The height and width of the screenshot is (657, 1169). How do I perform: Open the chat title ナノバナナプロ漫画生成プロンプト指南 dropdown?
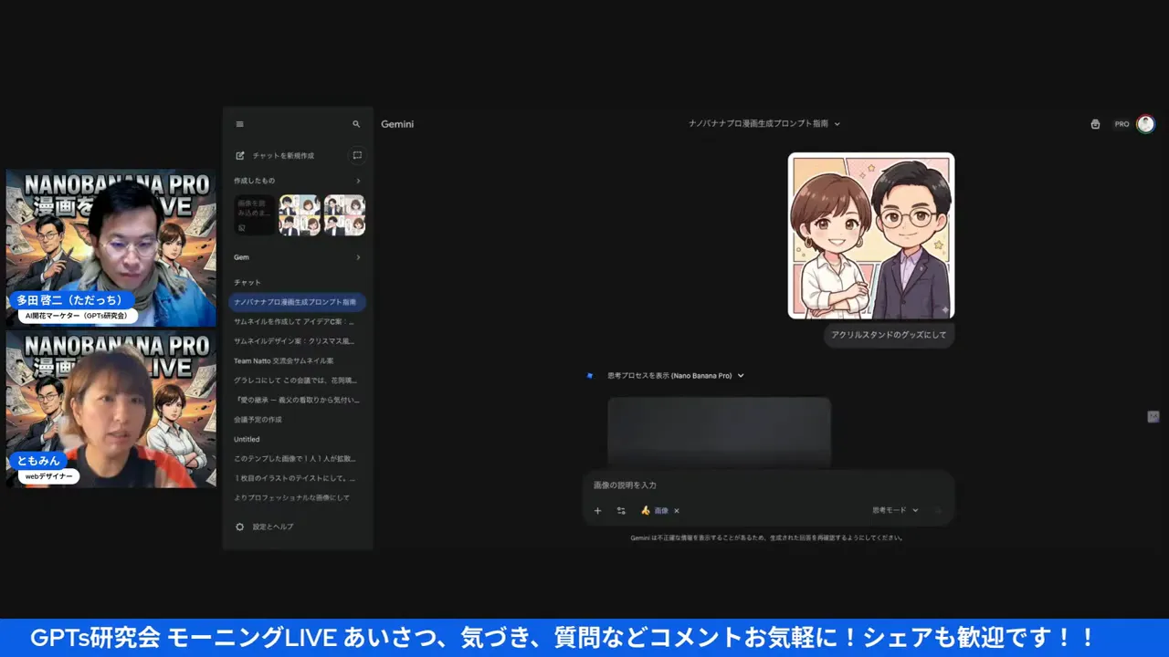pyautogui.click(x=764, y=123)
